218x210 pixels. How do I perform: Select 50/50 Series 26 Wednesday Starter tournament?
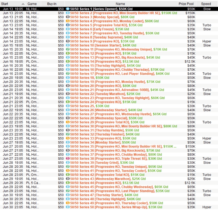[109, 110]
